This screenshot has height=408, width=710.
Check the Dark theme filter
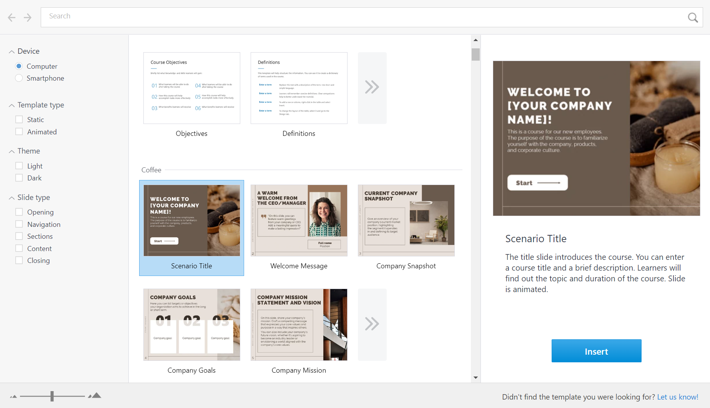(19, 177)
